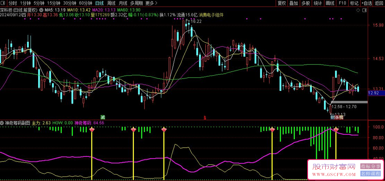Viewport: 385px width, 181px height.
Task: Select the 日线 daily chart tab
Action: click(99, 3)
